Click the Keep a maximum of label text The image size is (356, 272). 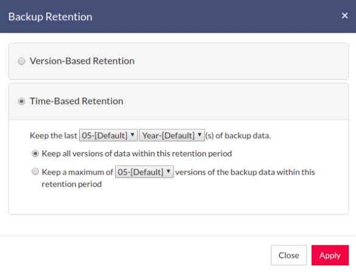tap(77, 172)
